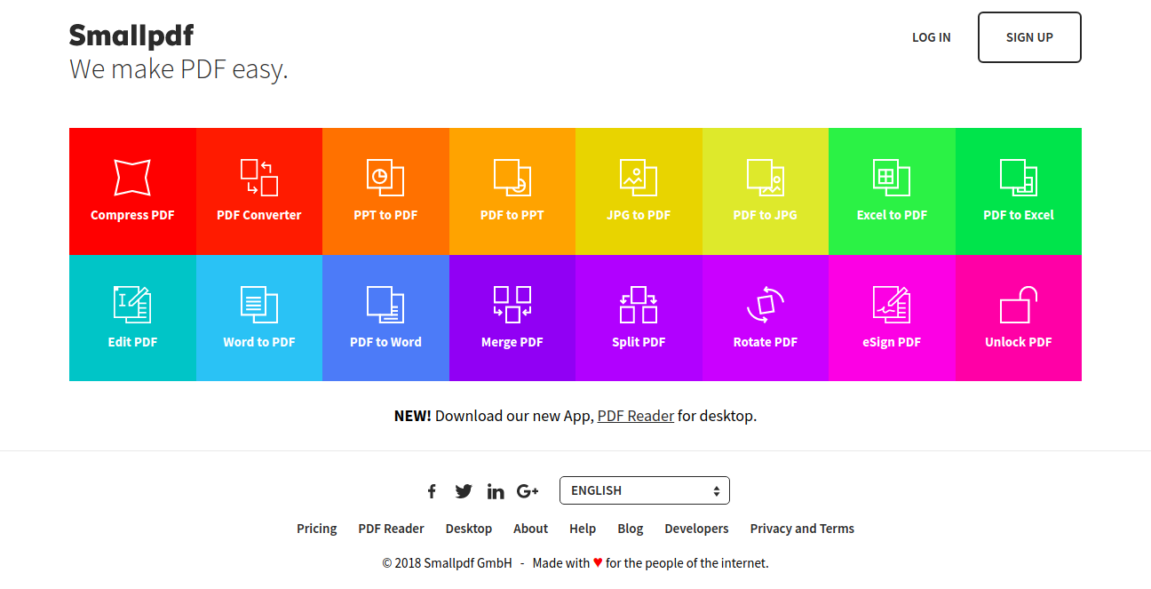
Task: Launch the JPG to PDF tool
Action: point(639,191)
